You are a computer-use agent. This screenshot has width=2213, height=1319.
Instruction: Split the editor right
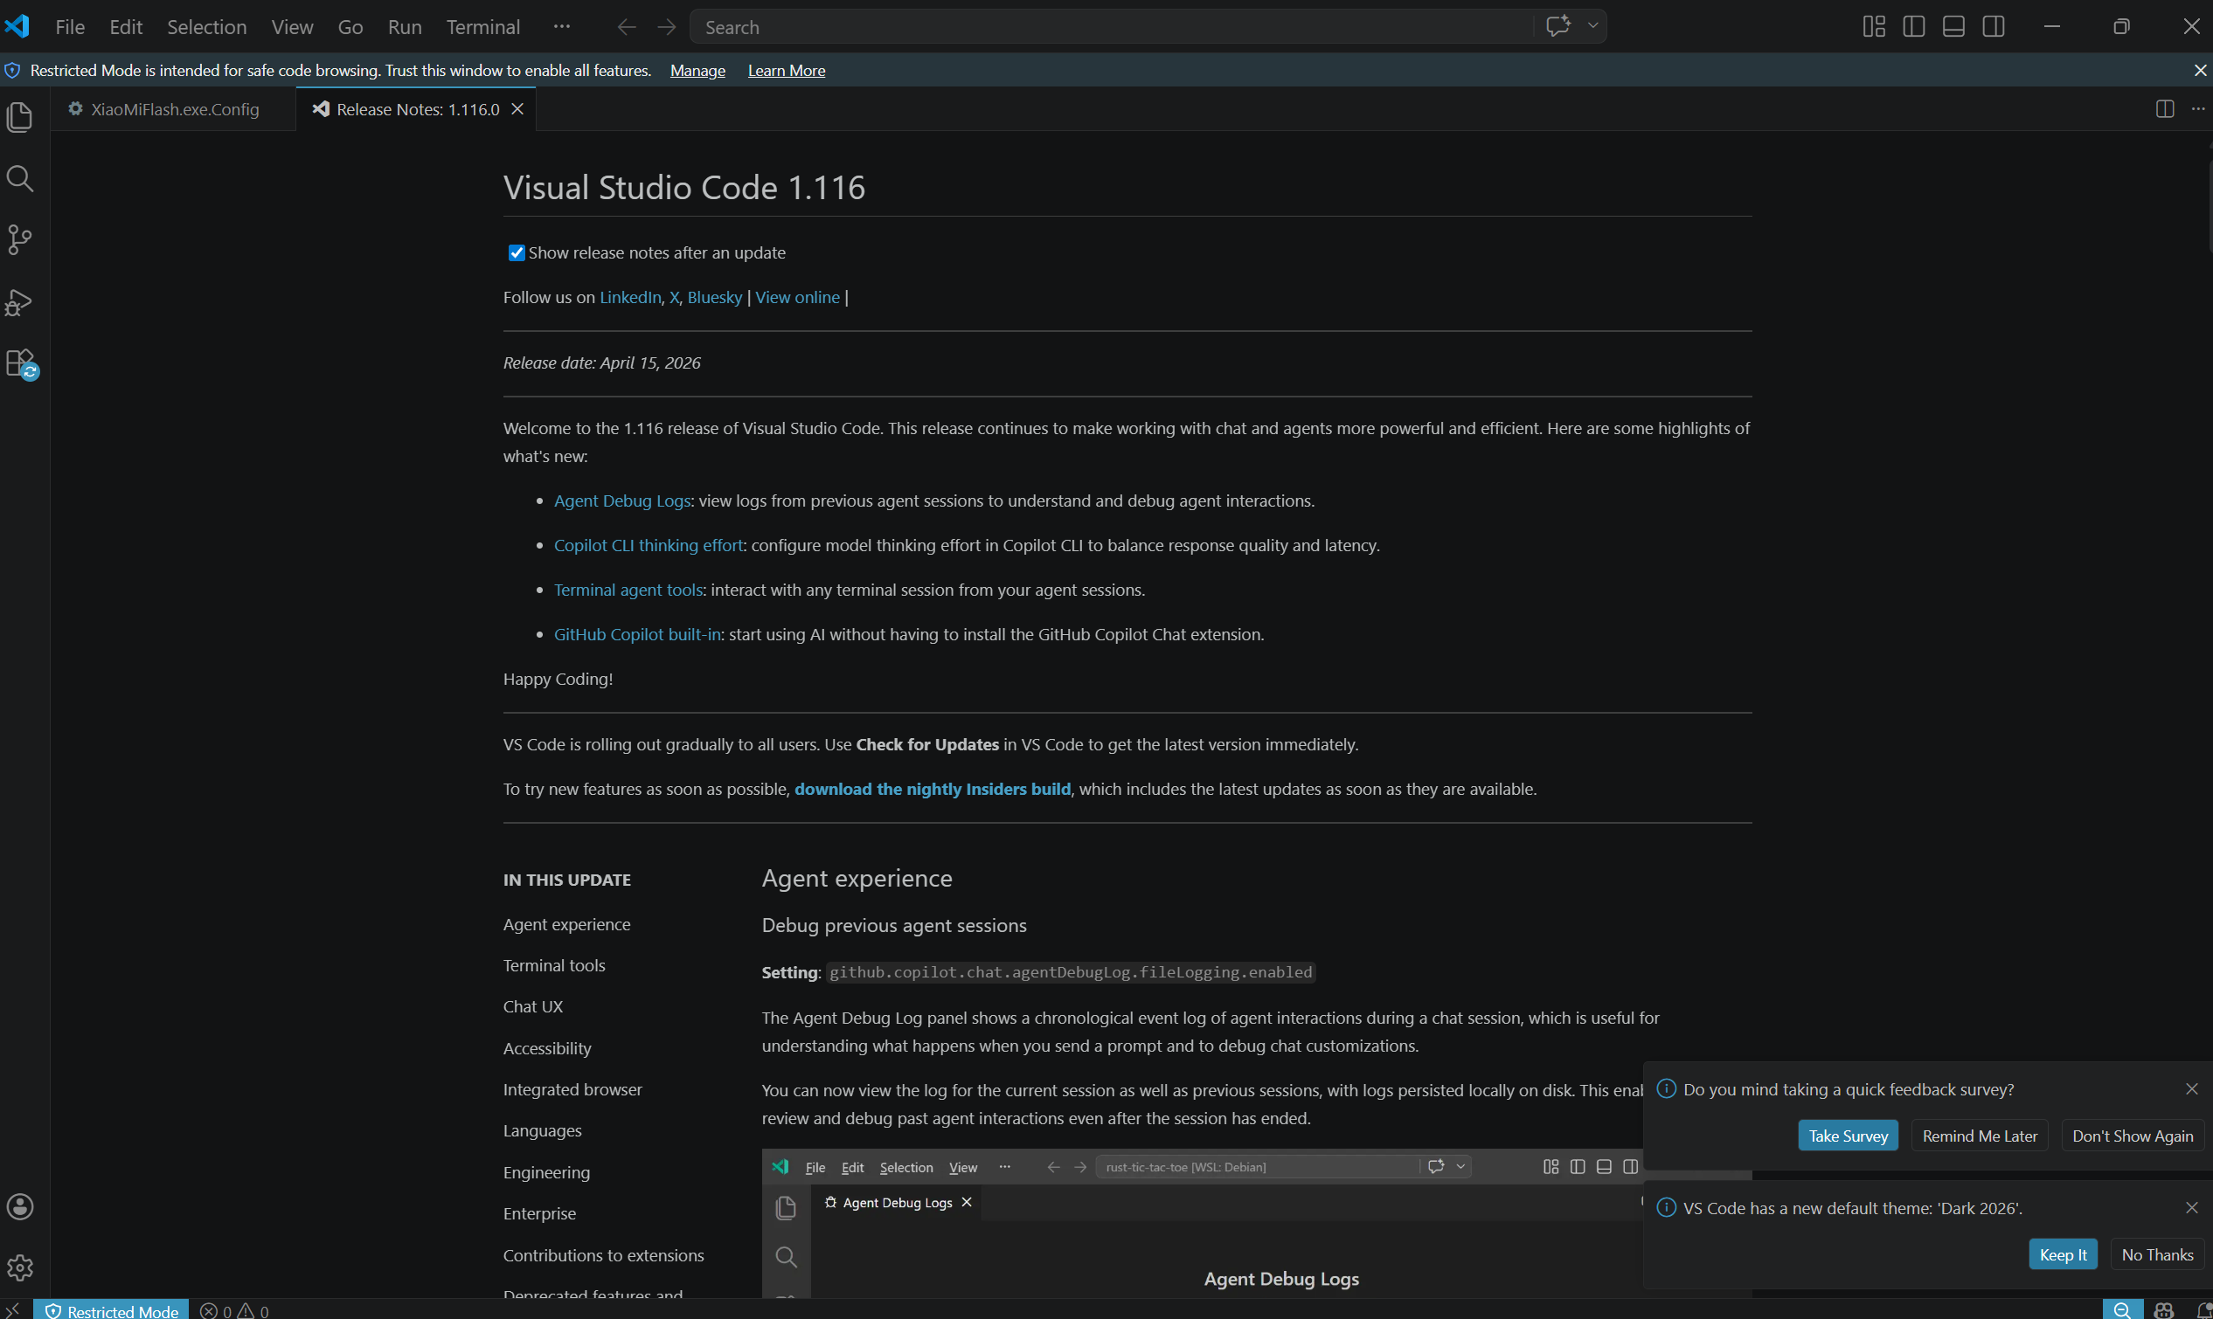(2164, 108)
